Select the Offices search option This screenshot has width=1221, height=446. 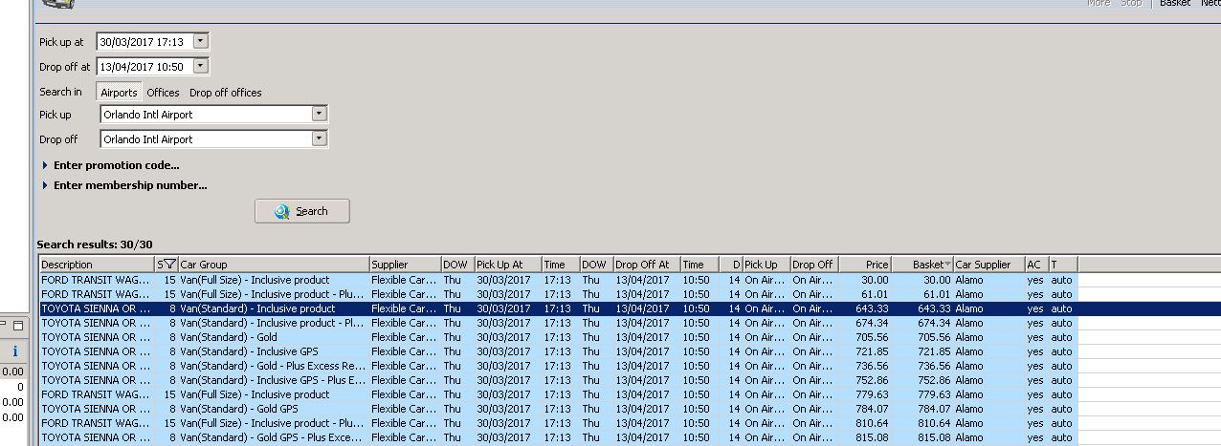pos(163,93)
